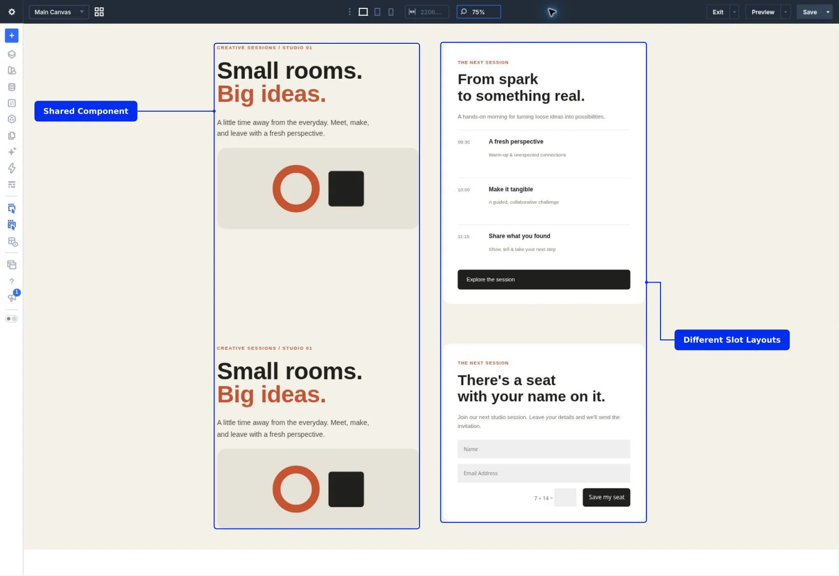
Task: Open the database sidebar icon
Action: pyautogui.click(x=12, y=87)
